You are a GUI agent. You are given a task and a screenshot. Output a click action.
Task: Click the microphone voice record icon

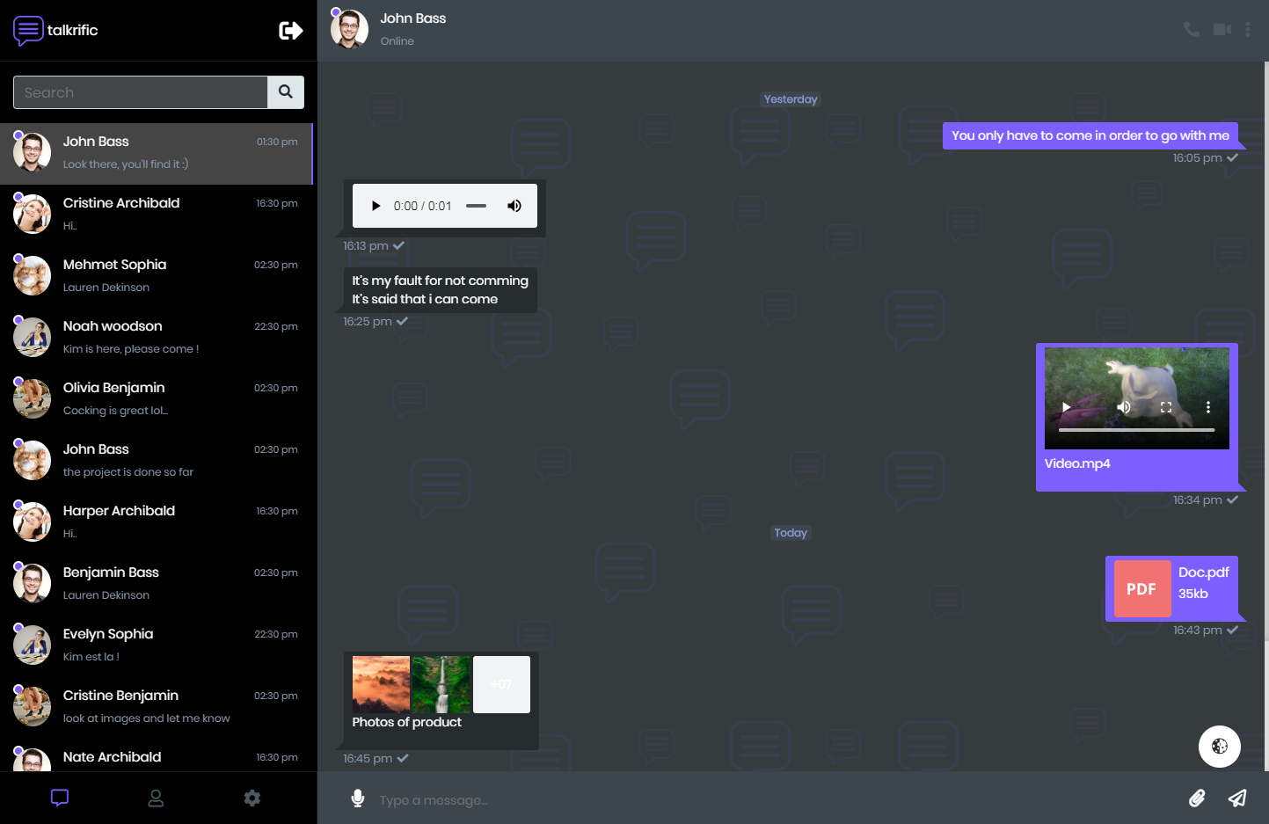[358, 798]
